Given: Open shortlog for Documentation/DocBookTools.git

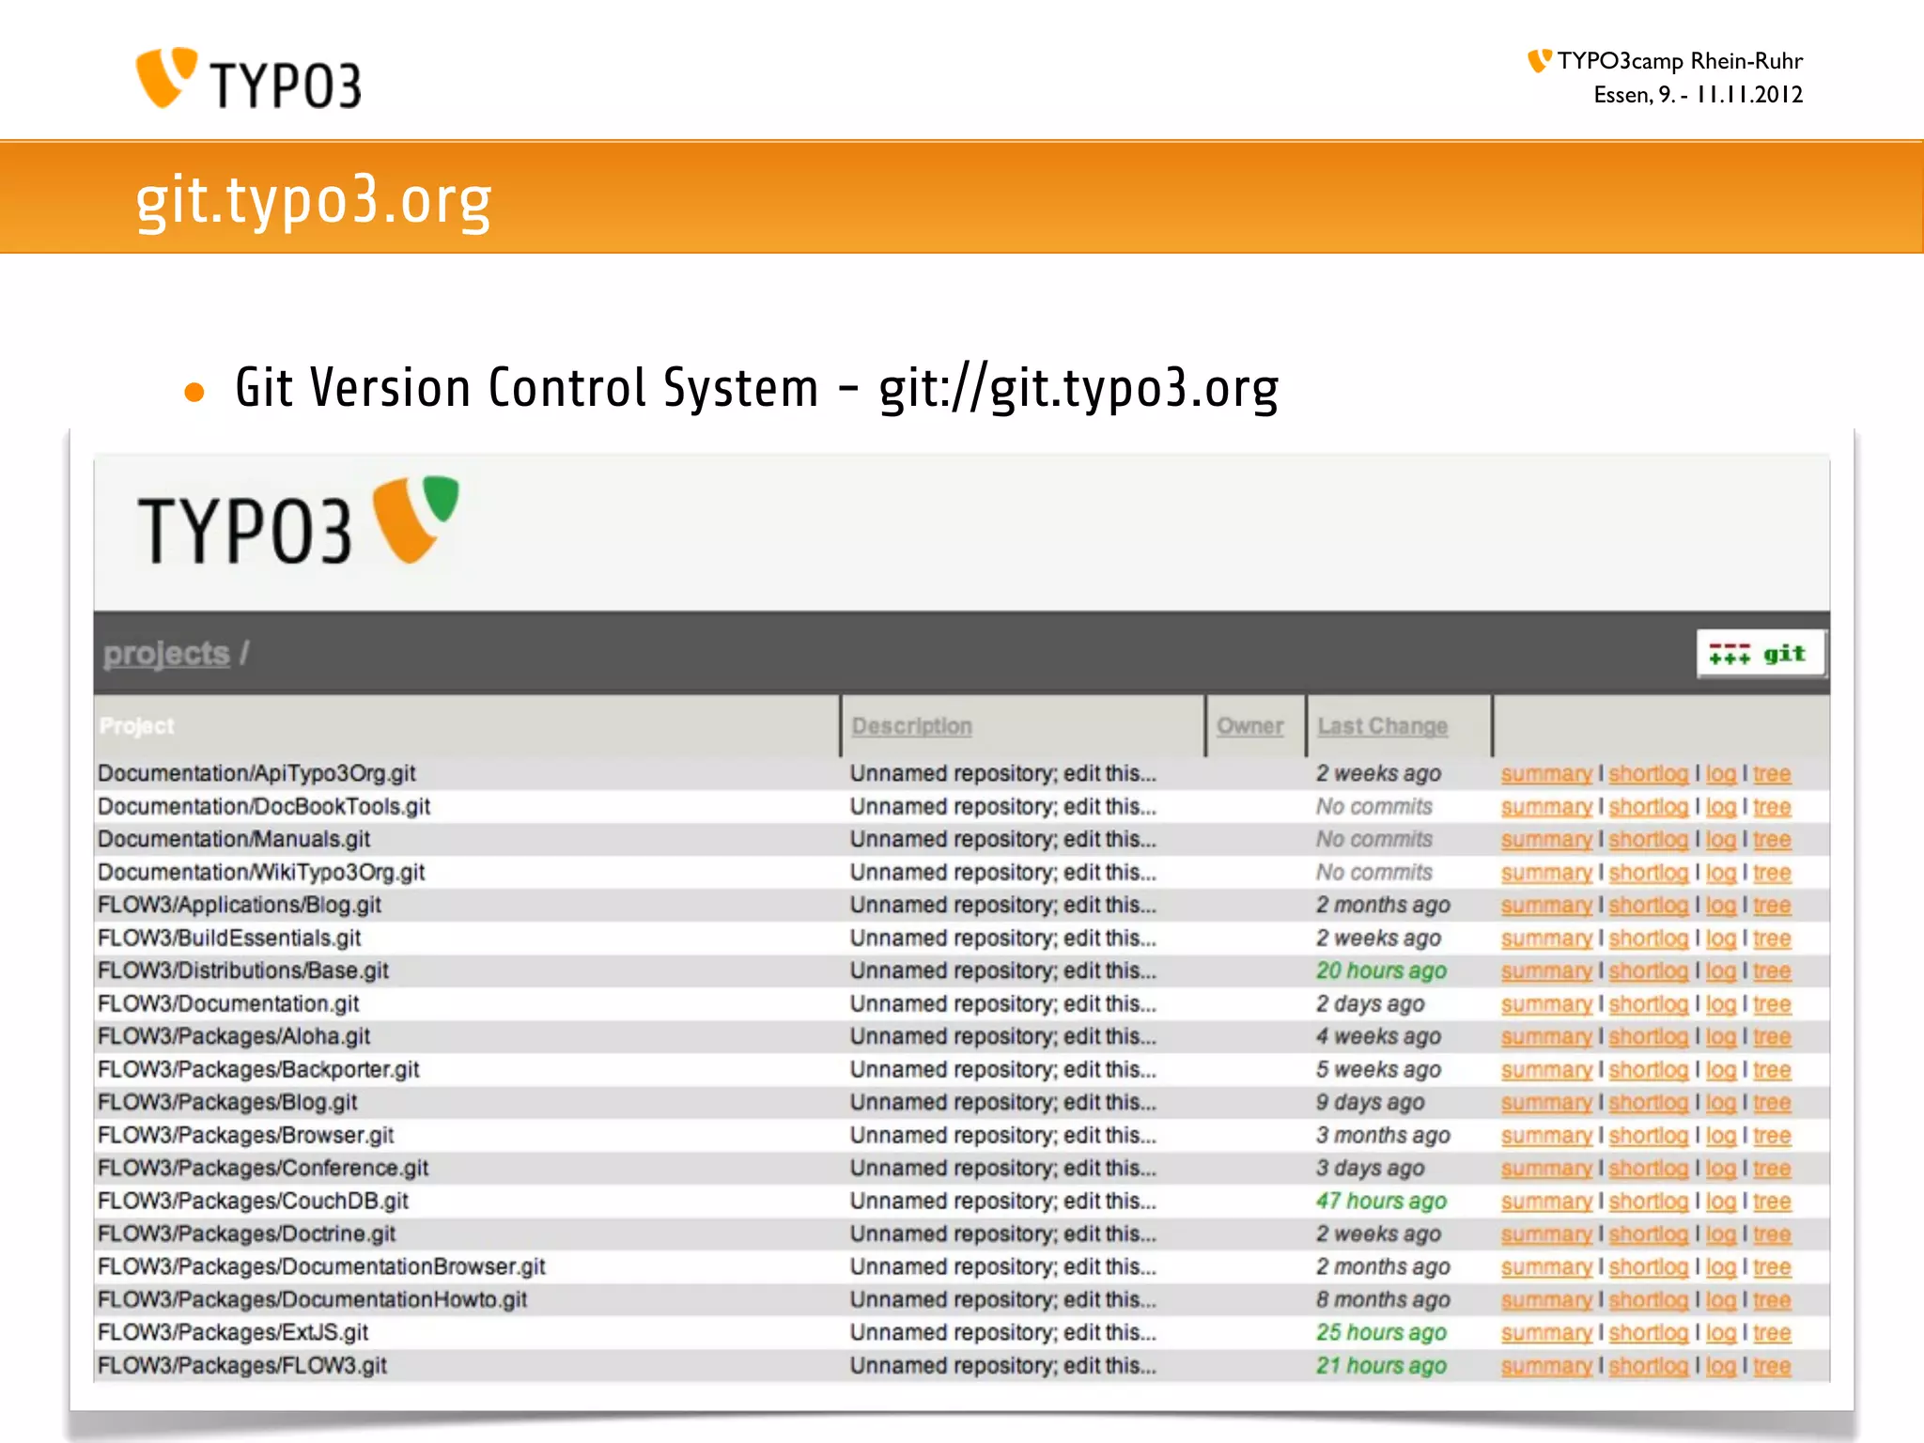Looking at the screenshot, I should tap(1649, 807).
